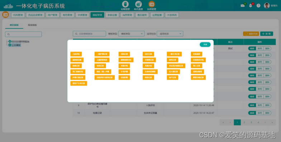Open the 消息管理 menu
The image size is (281, 142).
pyautogui.click(x=127, y=15)
